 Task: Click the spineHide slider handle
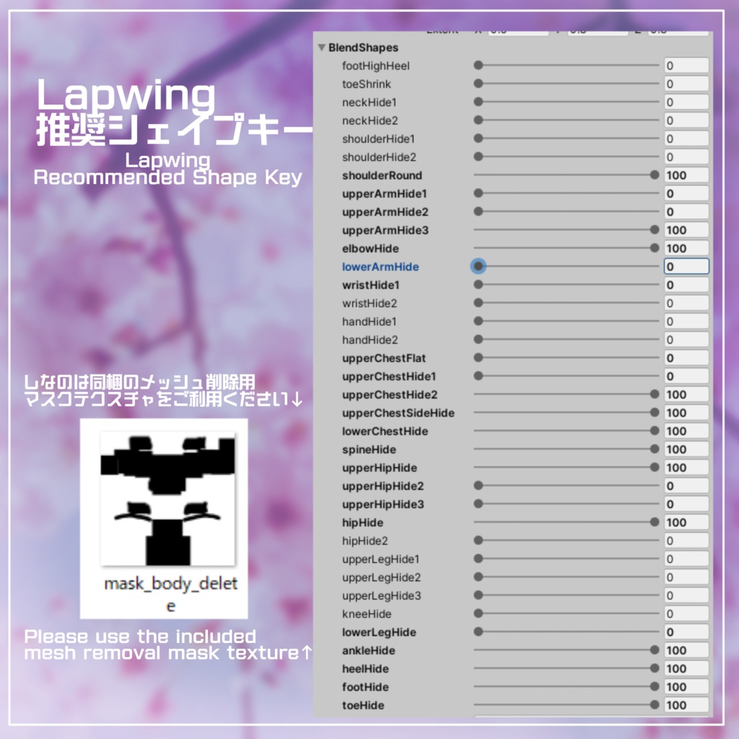pos(653,450)
